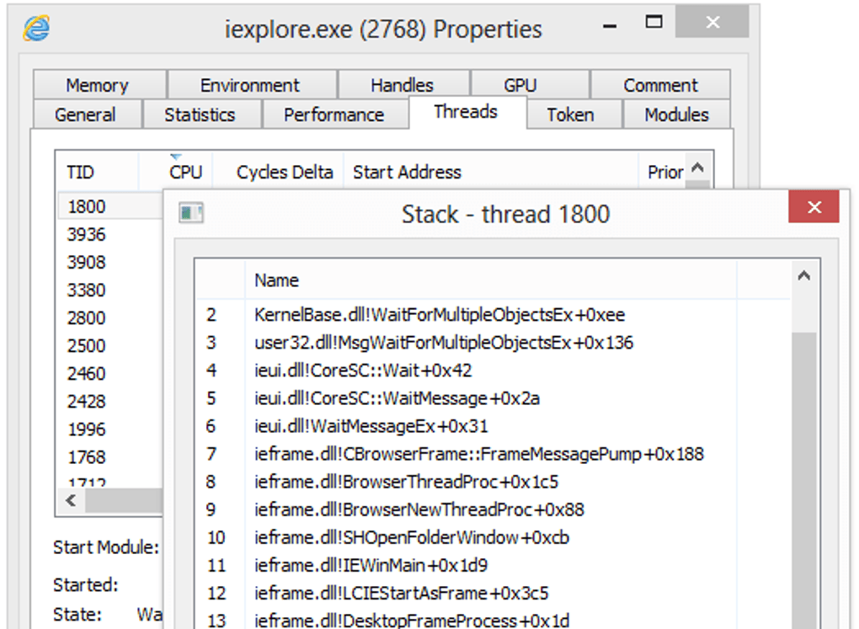Select stack frame ieui.dll!CoreSC::Wait+0x42
Image resolution: width=859 pixels, height=629 pixels.
[493, 370]
